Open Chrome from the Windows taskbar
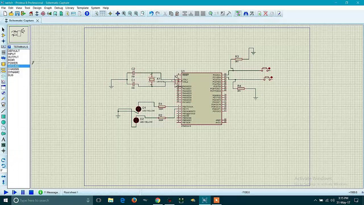The height and width of the screenshot is (205, 364). 158,200
